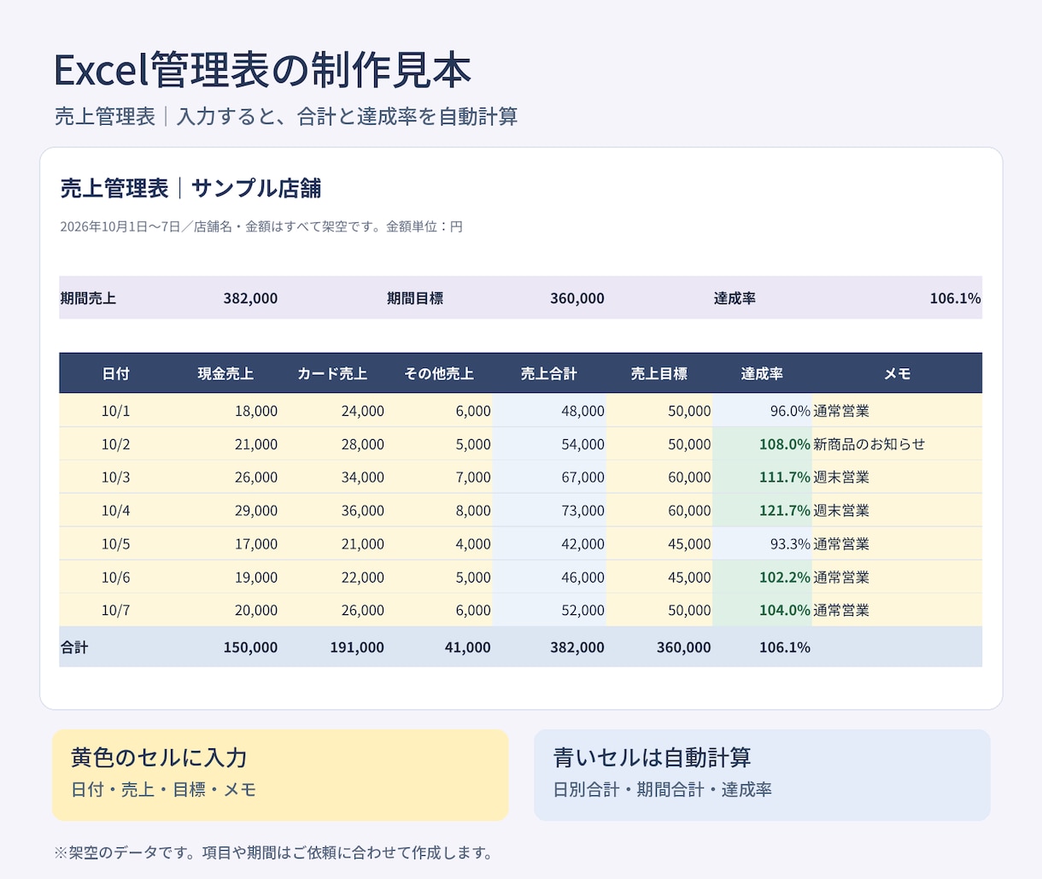1042x879 pixels.
Task: Click the 日付 column header
Action: [x=115, y=373]
